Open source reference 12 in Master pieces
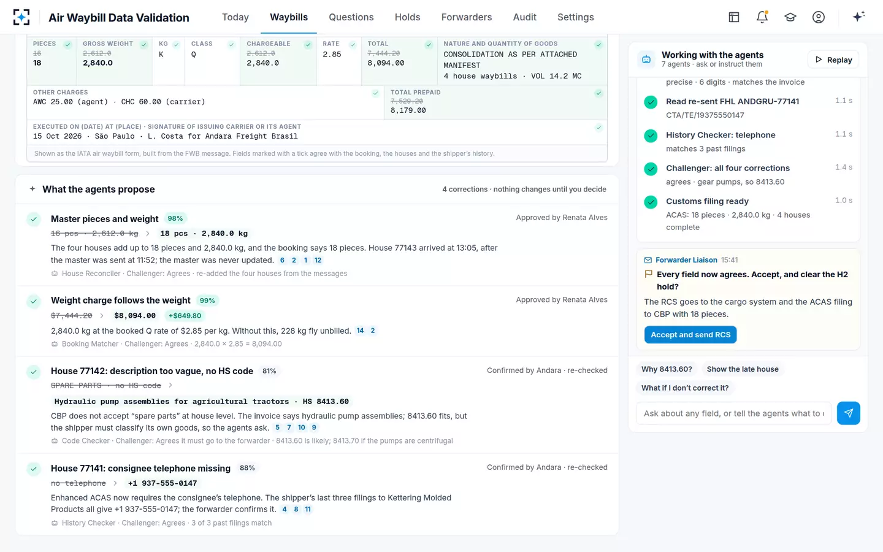The image size is (883, 552). pyautogui.click(x=318, y=261)
